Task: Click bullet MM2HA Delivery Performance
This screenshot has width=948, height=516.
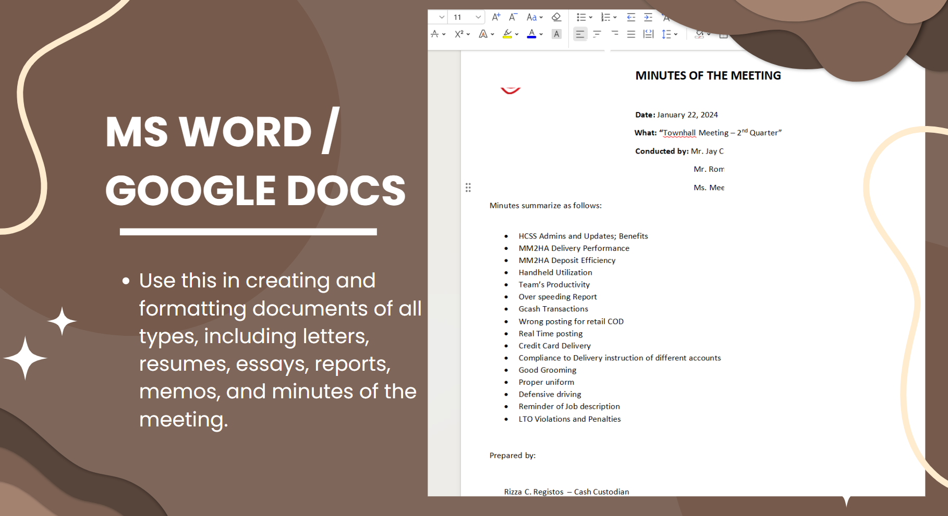Action: tap(574, 248)
